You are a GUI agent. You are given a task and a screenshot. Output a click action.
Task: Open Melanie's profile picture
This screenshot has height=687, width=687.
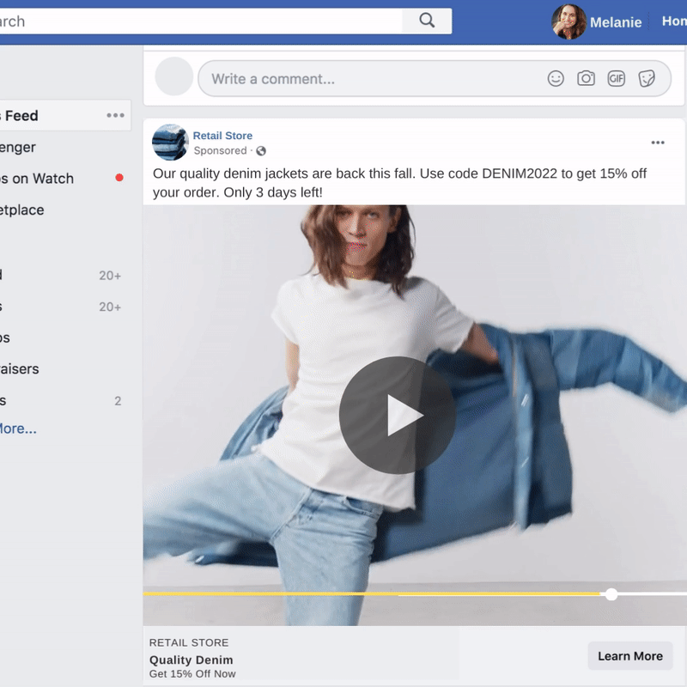568,21
